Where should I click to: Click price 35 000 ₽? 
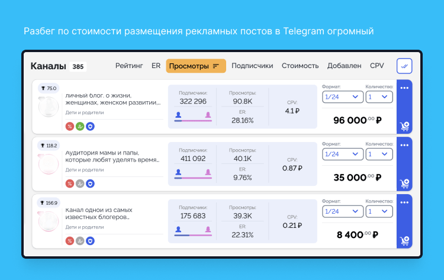point(358,178)
